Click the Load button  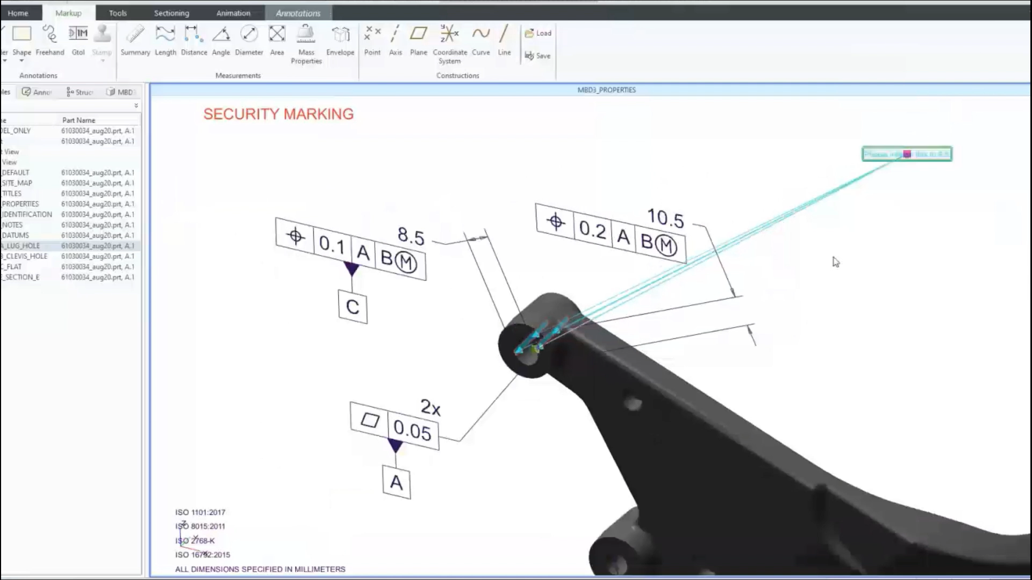[x=538, y=33]
